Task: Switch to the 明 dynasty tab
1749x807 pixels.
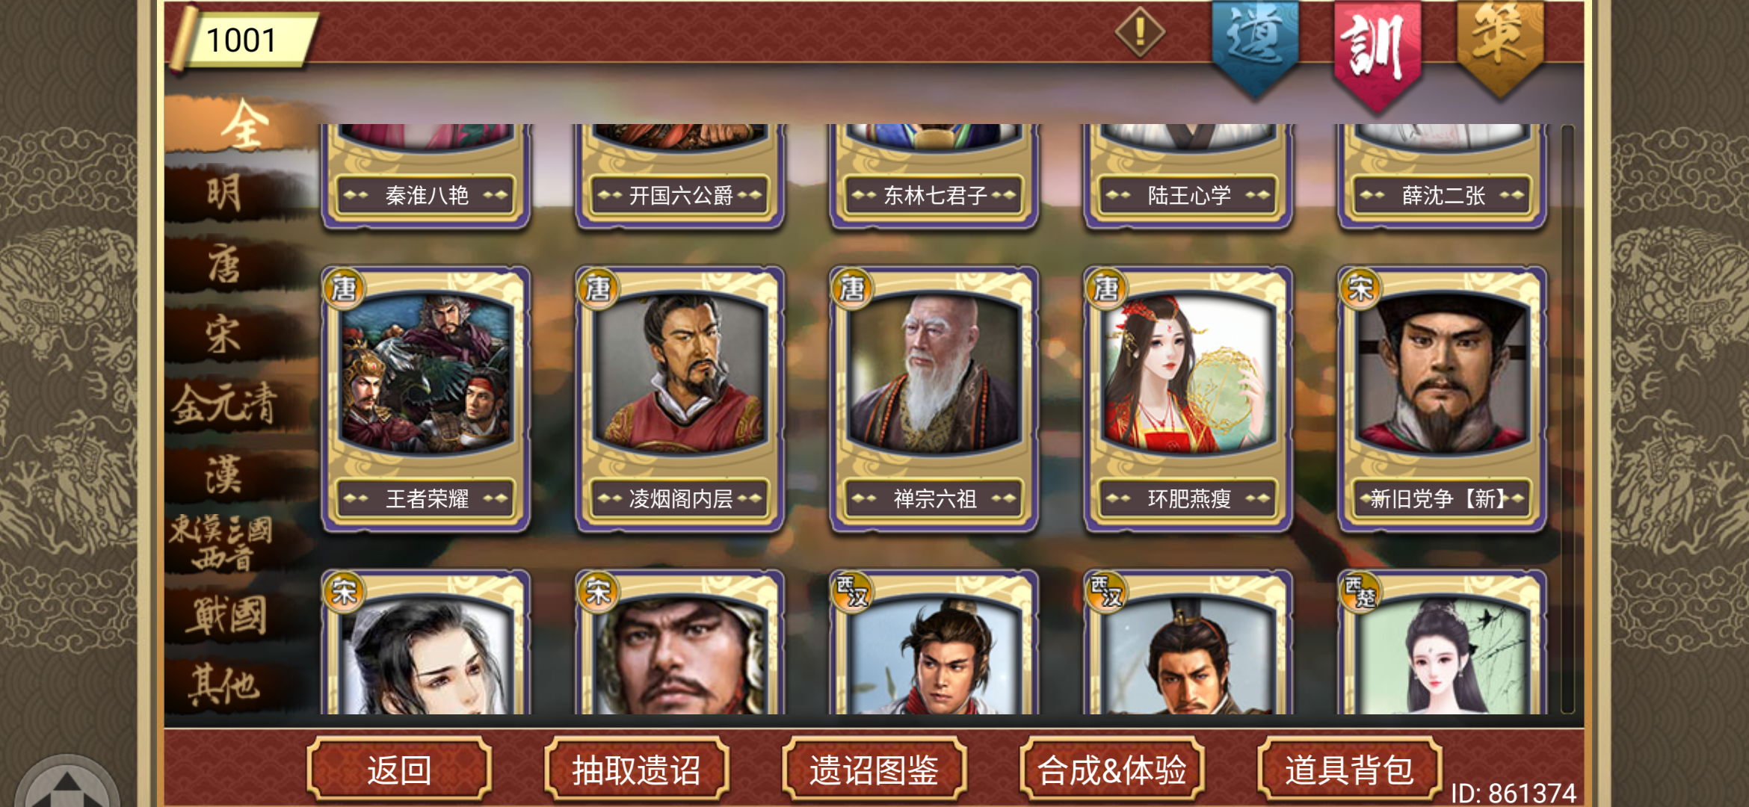Action: point(224,194)
